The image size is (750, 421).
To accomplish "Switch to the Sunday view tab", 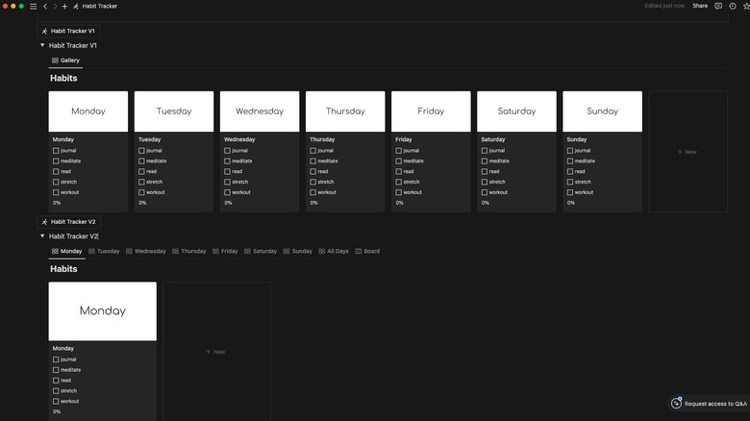I will 297,251.
